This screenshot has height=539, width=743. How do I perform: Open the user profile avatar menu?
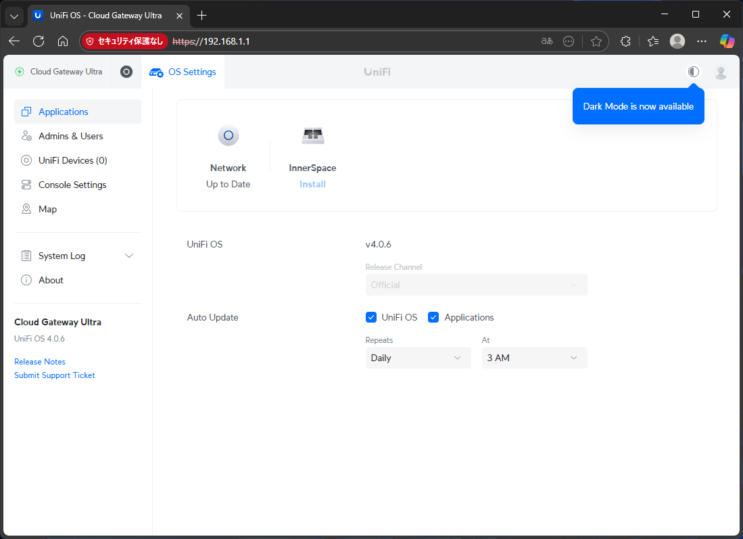coord(721,72)
